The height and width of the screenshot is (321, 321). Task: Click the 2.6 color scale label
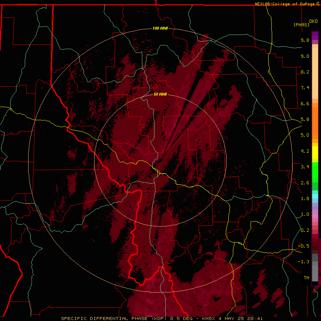(x=305, y=183)
